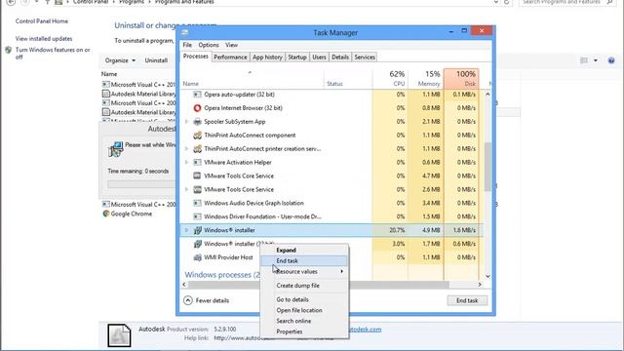The height and width of the screenshot is (351, 624).
Task: Click the Windows Driver Foundation process icon
Action: click(197, 216)
